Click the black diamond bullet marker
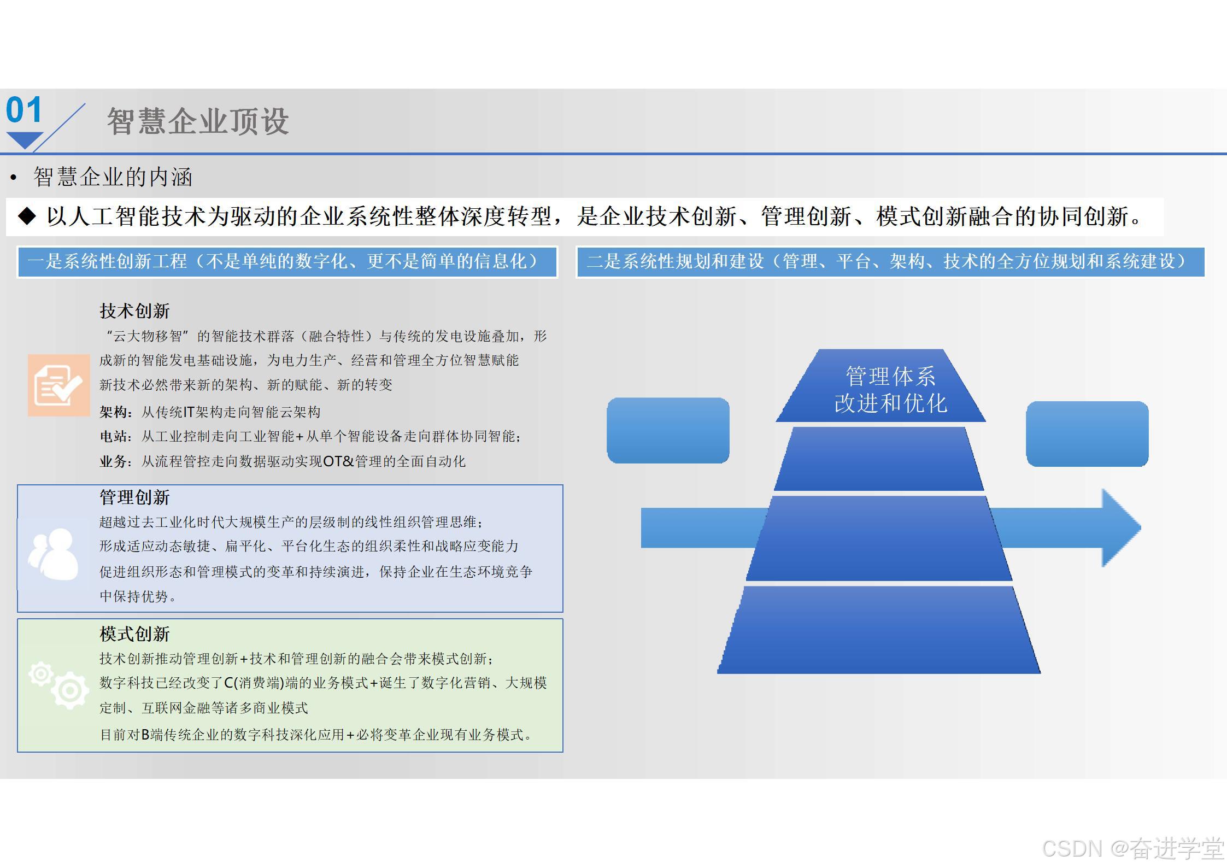The height and width of the screenshot is (868, 1227). coord(27,216)
